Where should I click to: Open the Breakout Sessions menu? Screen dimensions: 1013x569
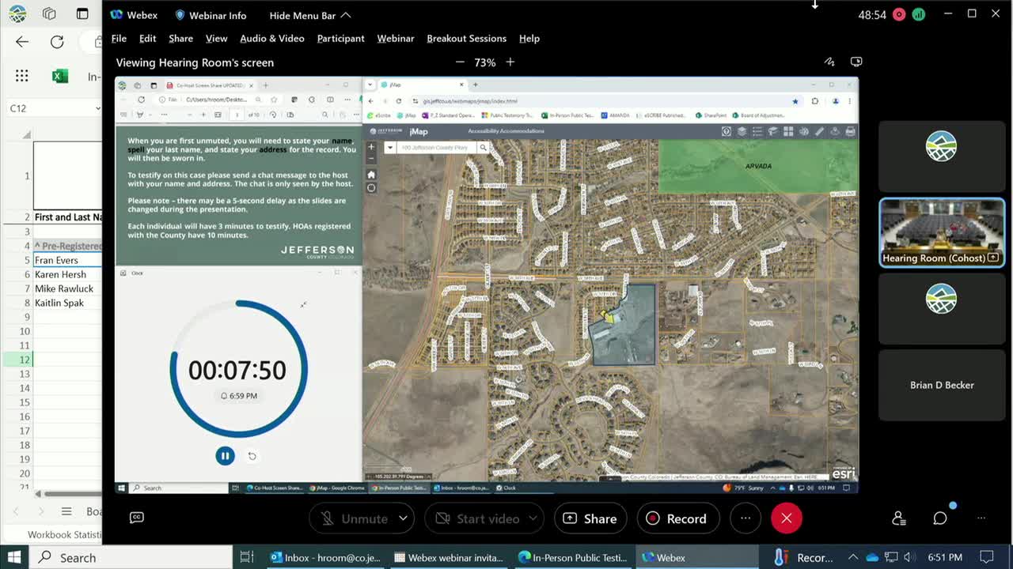coord(466,38)
